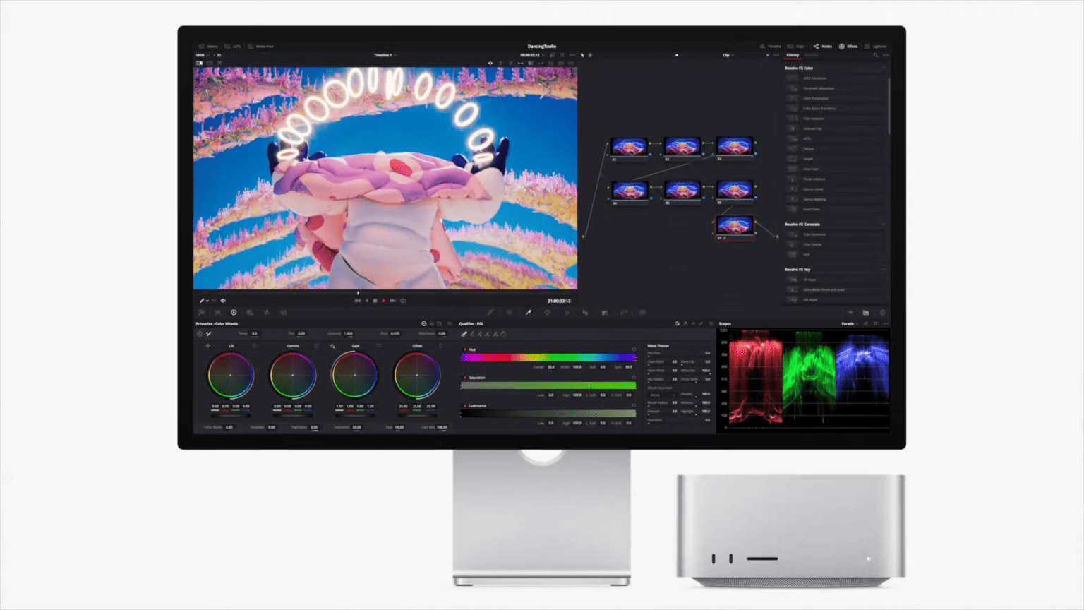Reset the Lift wheel with its reset icon
Screen dimensions: 1084x610
[x=255, y=346]
